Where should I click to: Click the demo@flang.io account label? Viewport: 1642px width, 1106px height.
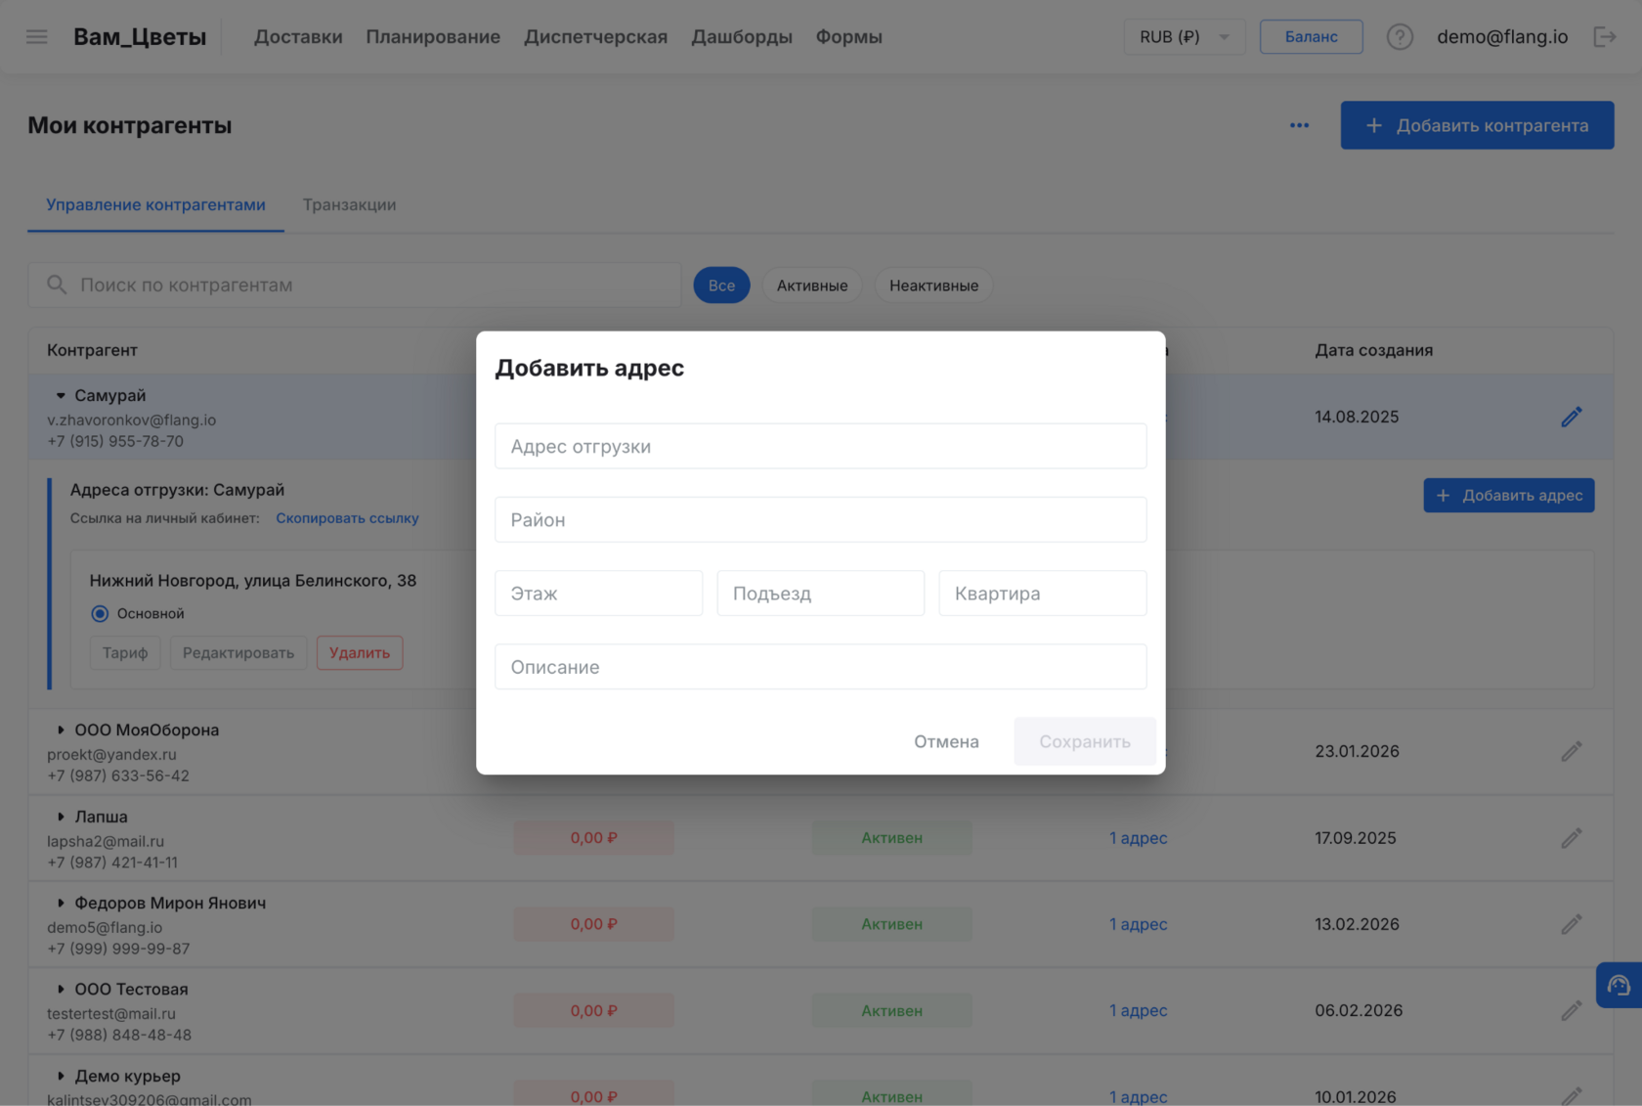click(x=1502, y=36)
